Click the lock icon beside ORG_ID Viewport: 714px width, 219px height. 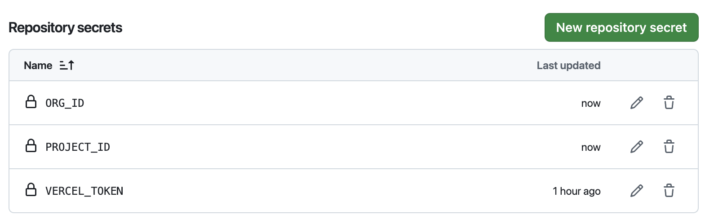pyautogui.click(x=31, y=102)
